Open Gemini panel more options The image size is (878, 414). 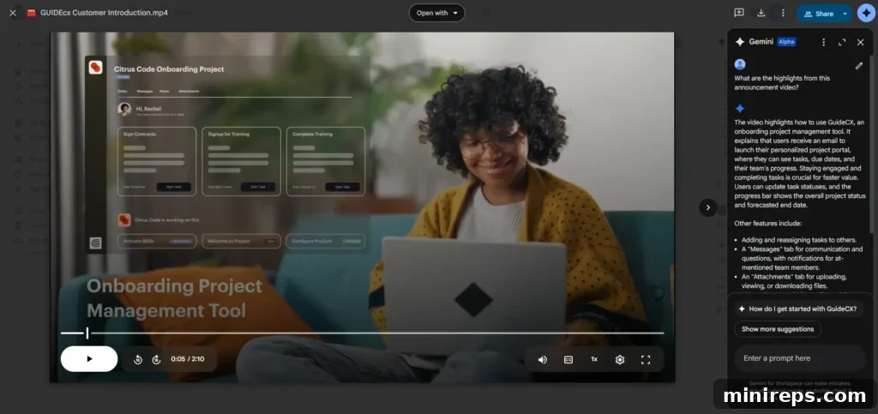(823, 42)
